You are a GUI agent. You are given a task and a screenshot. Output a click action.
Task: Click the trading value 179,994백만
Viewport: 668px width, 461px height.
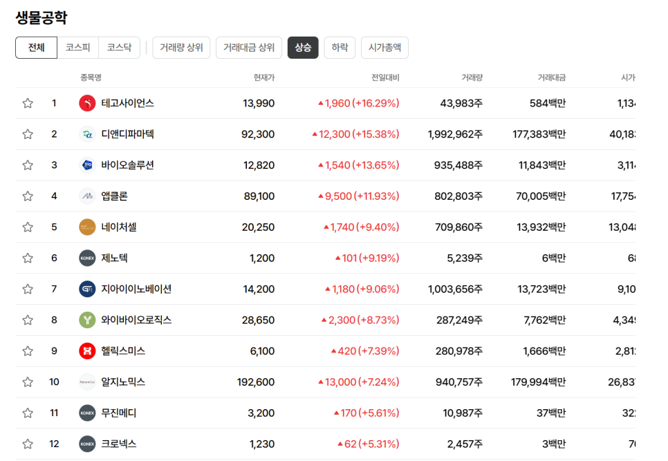click(539, 382)
